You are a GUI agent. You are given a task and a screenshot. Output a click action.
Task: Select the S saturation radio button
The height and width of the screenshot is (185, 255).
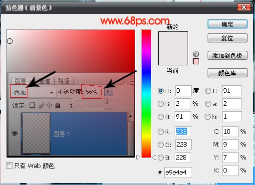161,104
